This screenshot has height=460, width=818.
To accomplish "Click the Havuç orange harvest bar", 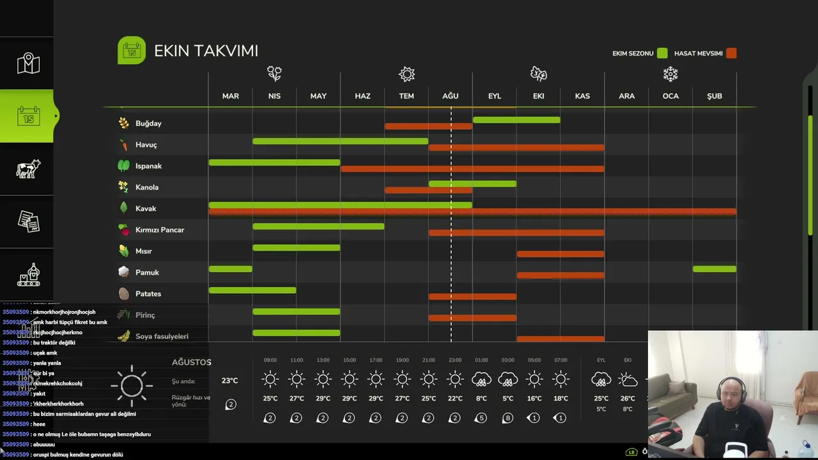I will coord(516,148).
